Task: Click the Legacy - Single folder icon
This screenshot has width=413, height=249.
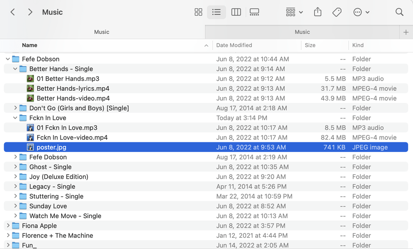Action: [23, 186]
